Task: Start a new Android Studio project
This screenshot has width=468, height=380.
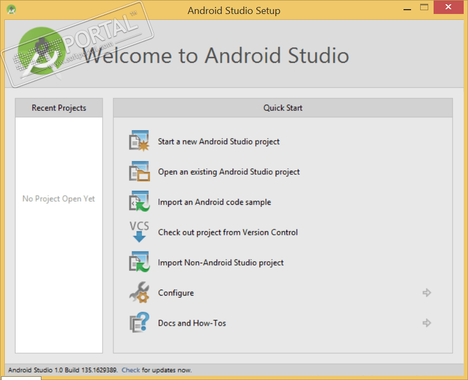Action: click(219, 141)
